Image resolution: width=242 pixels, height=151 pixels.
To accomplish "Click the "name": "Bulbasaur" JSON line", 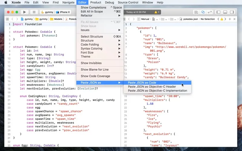I will pyautogui.click(x=160, y=43).
